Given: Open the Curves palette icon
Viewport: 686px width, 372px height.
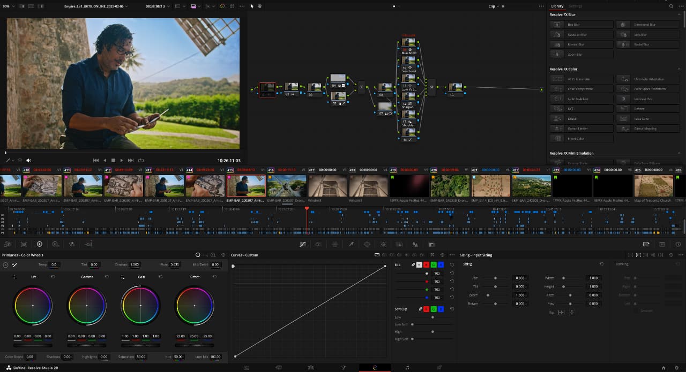Looking at the screenshot, I should [x=303, y=244].
